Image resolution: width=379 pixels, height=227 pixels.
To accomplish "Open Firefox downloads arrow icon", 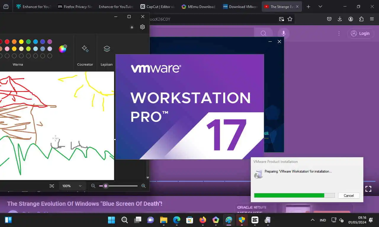I will point(340,19).
